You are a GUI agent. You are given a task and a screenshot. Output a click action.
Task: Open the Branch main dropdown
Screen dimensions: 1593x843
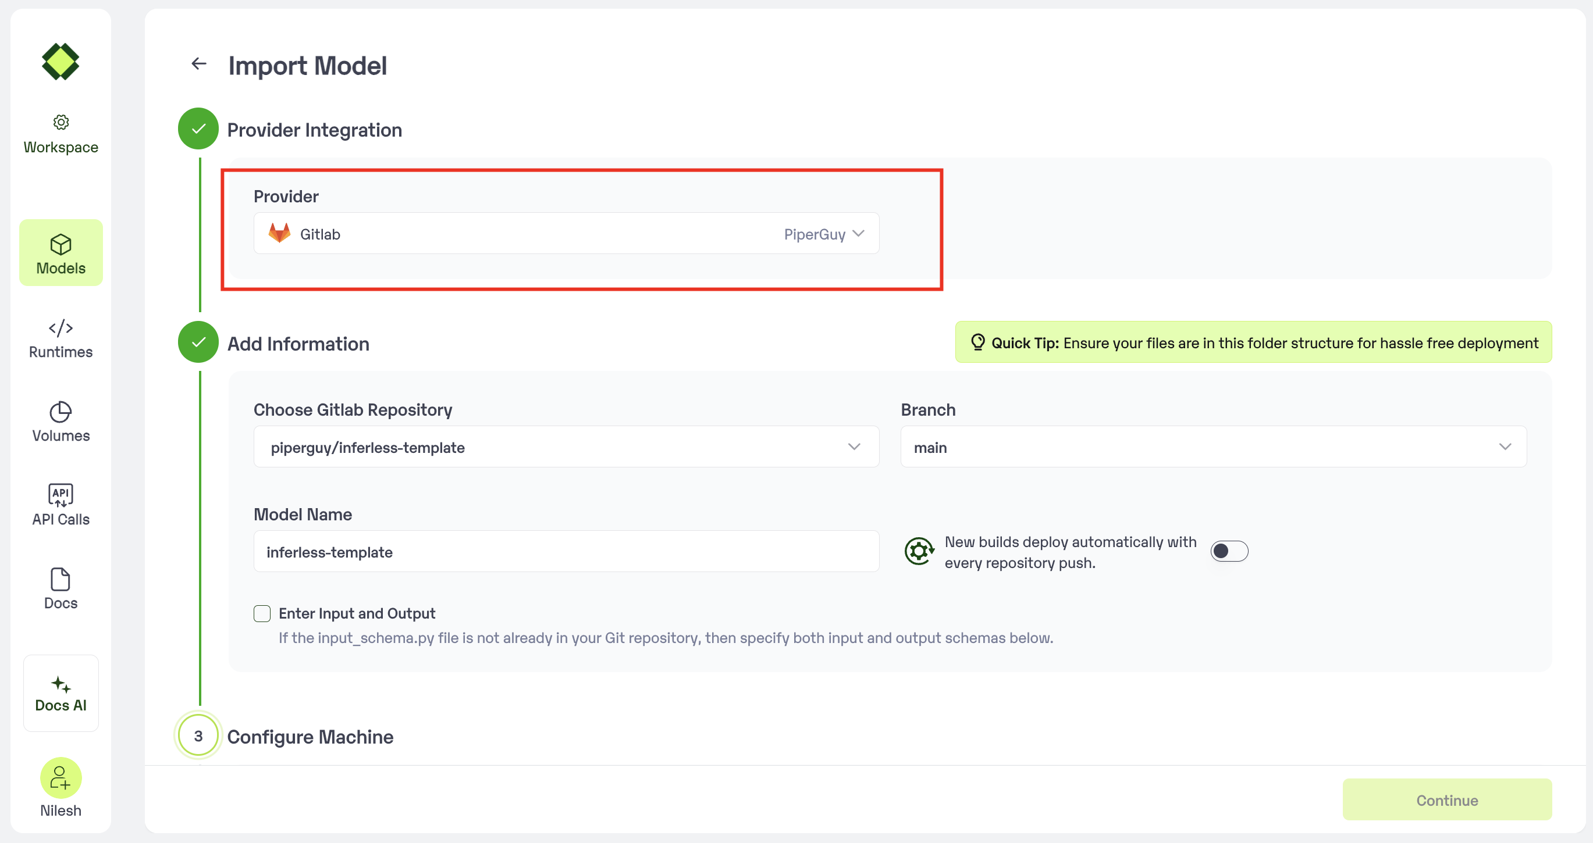pos(1213,447)
